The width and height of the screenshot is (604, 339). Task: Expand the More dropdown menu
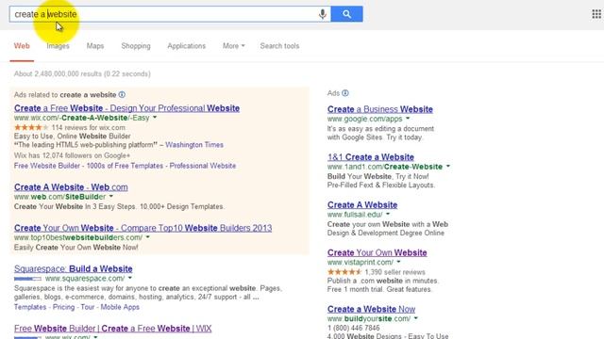(x=233, y=46)
